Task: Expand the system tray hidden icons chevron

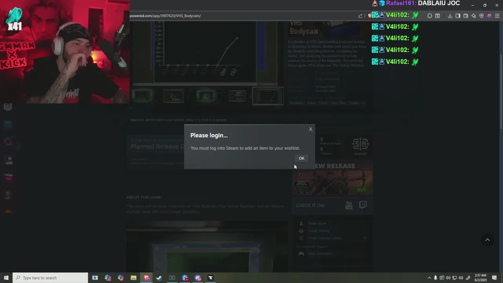Action: click(x=429, y=278)
